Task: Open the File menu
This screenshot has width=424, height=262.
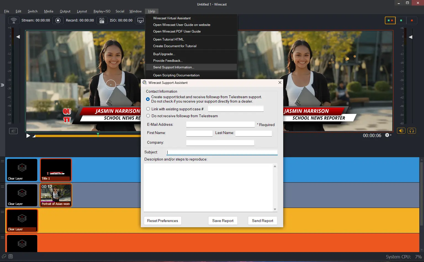Action: [x=7, y=11]
